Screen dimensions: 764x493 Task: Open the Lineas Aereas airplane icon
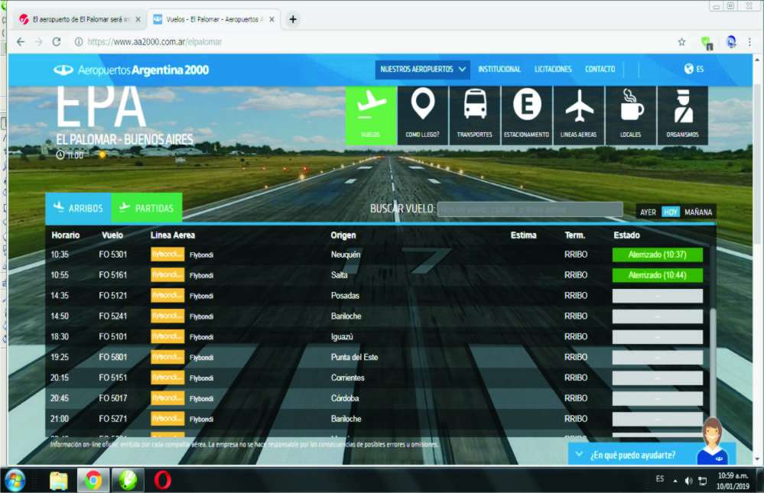coord(579,115)
